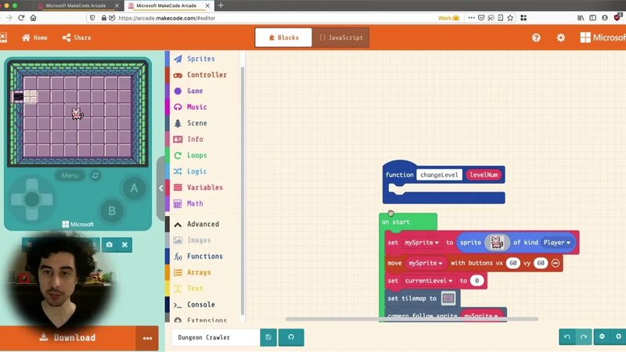Open the simulator Menu button
Screen dimensions: 626x352
70,175
